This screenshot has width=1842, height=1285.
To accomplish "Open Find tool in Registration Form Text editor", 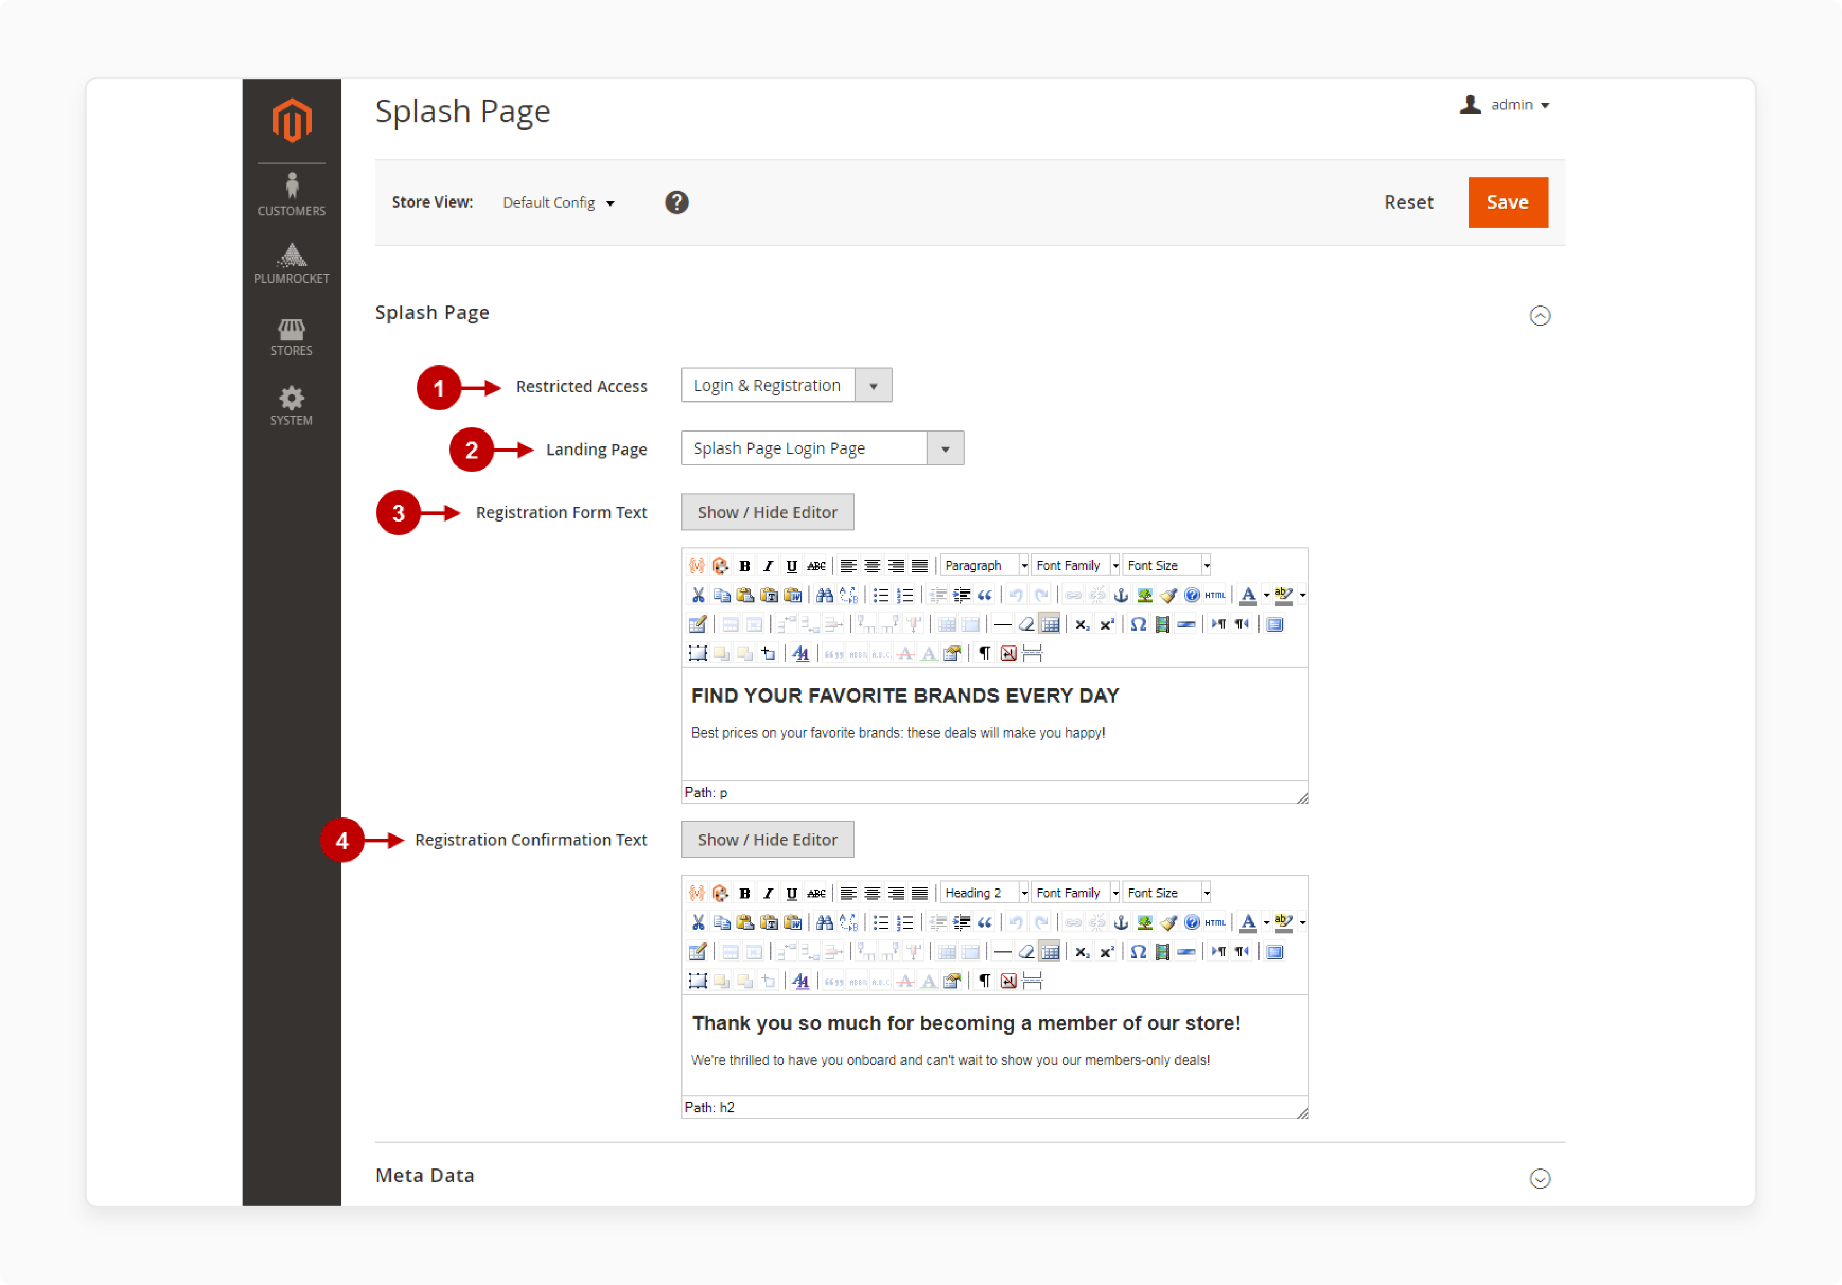I will [824, 595].
